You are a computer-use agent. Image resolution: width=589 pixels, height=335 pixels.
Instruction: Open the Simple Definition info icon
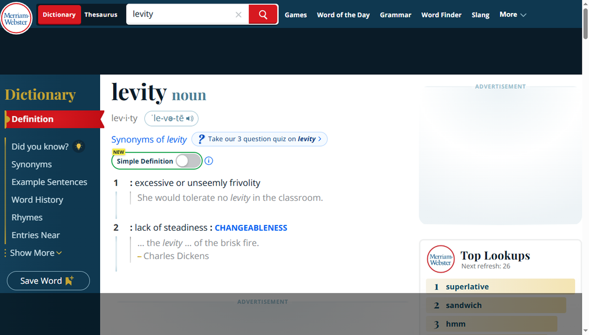209,161
